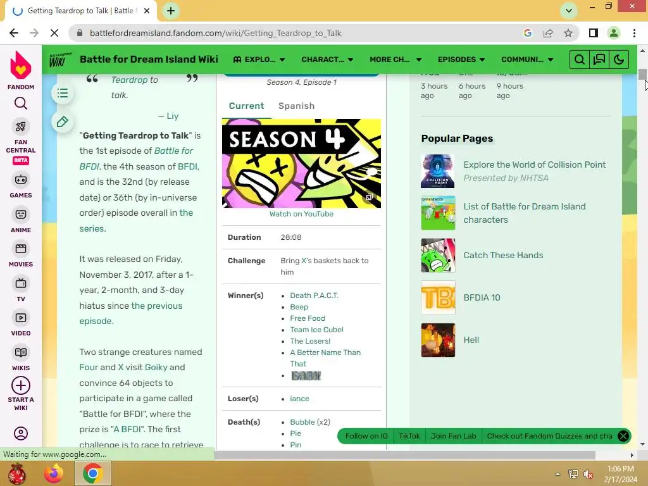The image size is (648, 486).
Task: Expand the More Characters dropdown menu
Action: (x=396, y=59)
